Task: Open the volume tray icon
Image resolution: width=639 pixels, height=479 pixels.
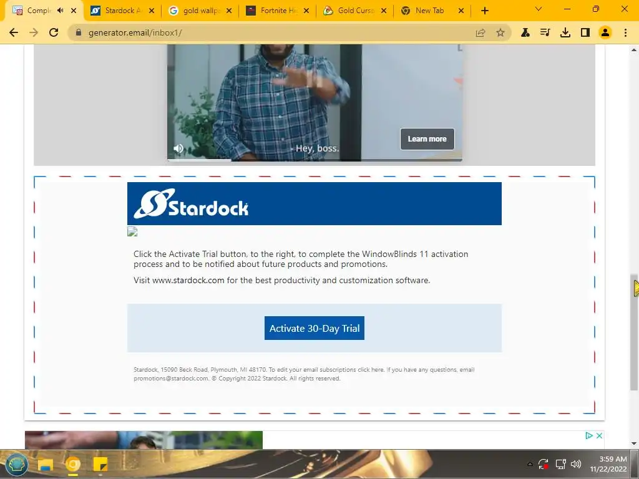Action: [x=576, y=464]
